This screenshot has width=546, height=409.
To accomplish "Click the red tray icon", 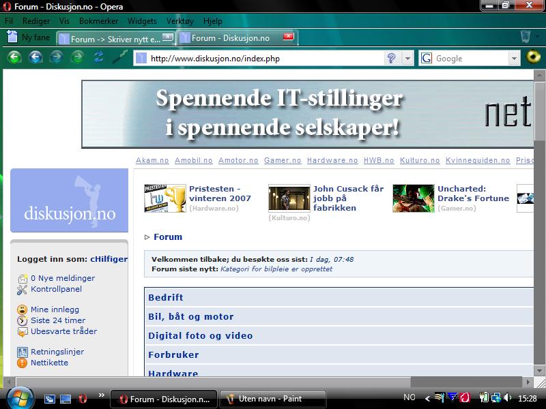I will (465, 397).
